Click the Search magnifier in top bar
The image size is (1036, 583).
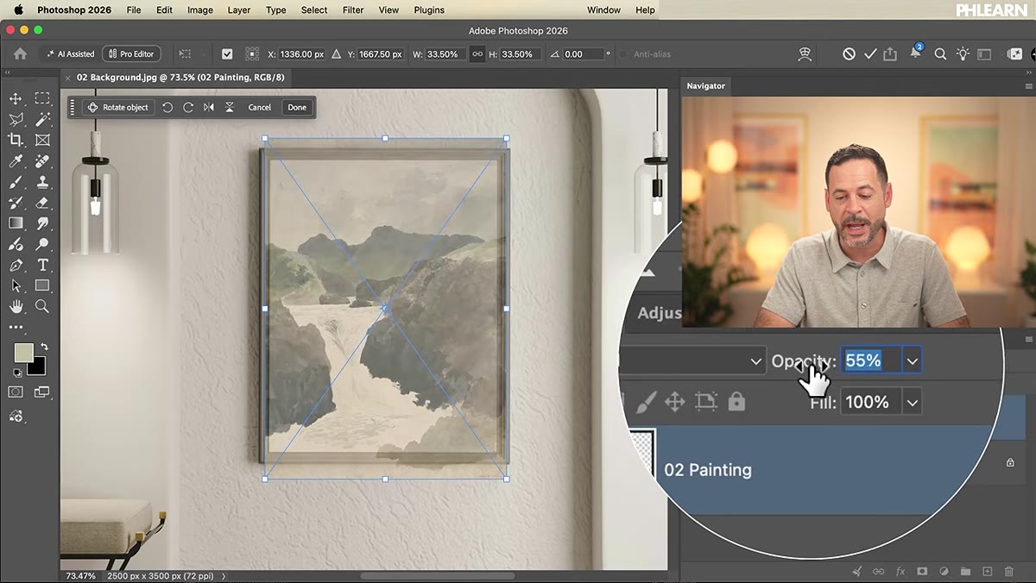(x=940, y=53)
